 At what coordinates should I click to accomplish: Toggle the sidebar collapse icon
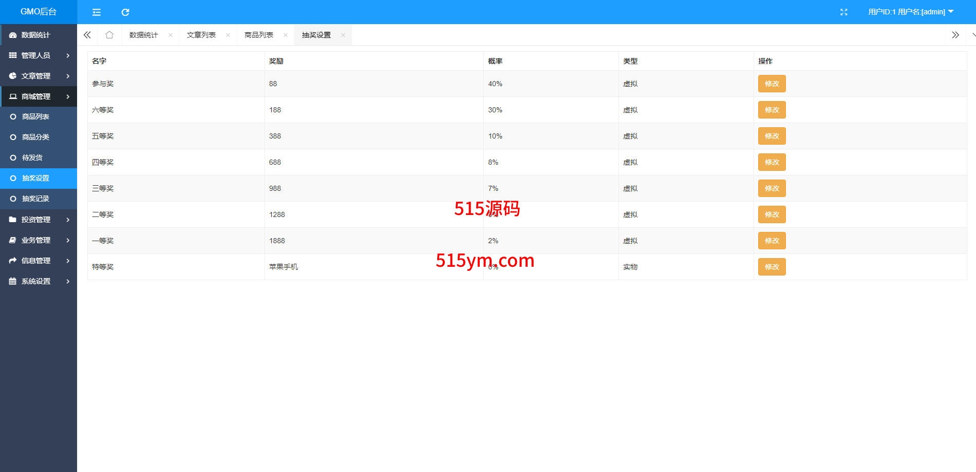pos(97,12)
